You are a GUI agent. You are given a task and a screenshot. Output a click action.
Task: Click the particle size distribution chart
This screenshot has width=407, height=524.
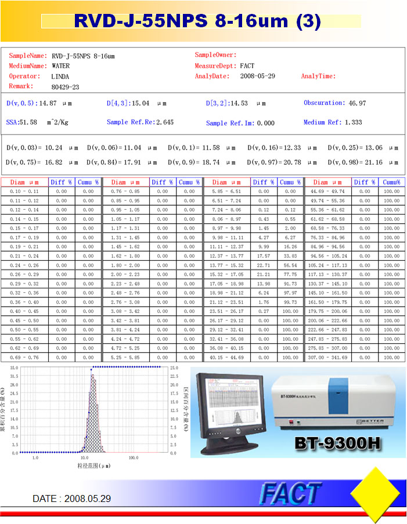tap(94, 410)
